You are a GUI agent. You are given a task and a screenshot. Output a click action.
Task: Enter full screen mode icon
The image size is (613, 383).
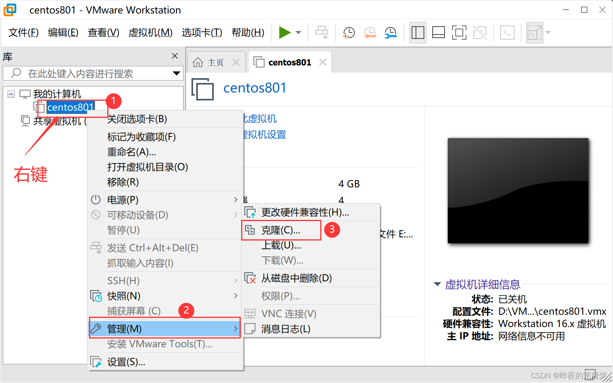[459, 33]
